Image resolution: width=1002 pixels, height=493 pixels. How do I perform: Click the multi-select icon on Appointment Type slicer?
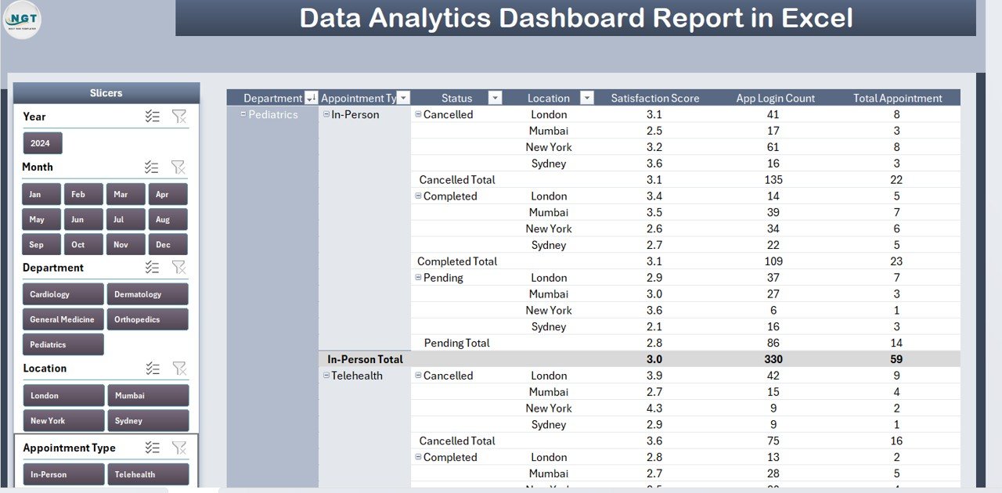(153, 447)
